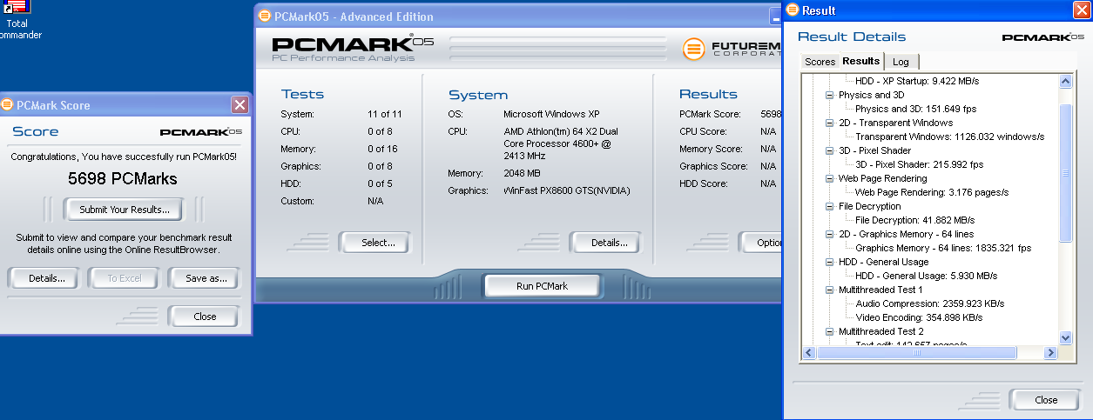Collapse the 2D - Transparent Windows node
This screenshot has width=1093, height=420.
pos(830,123)
